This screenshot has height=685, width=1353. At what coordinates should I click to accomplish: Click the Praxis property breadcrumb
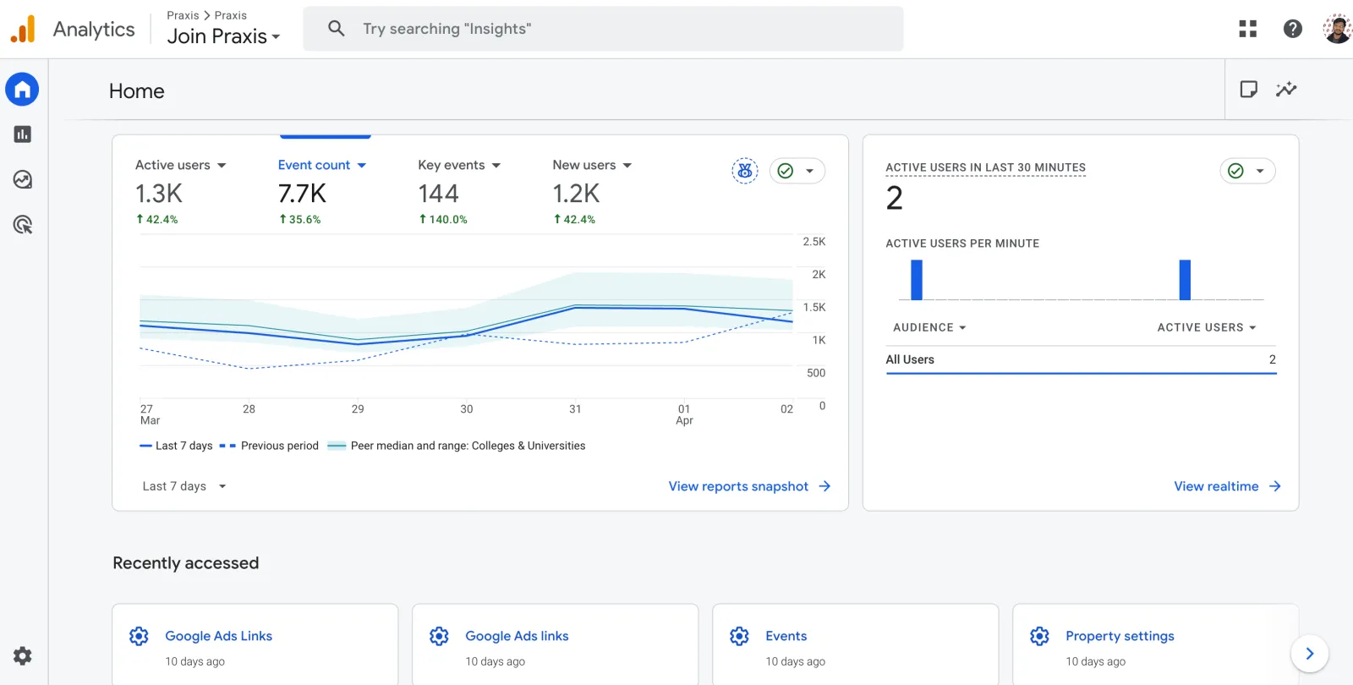[231, 15]
